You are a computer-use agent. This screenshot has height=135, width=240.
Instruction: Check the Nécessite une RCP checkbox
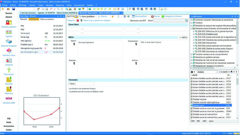tap(129, 21)
